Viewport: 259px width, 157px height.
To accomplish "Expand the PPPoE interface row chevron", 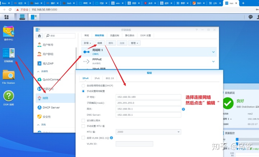I will 213,61.
